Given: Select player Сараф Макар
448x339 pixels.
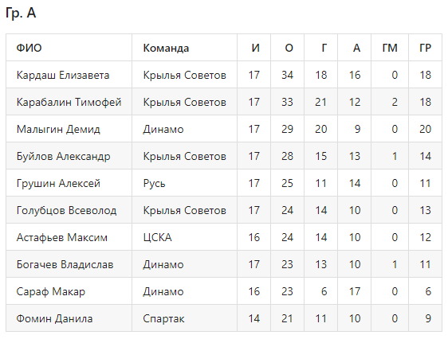Looking at the screenshot, I should tap(50, 291).
